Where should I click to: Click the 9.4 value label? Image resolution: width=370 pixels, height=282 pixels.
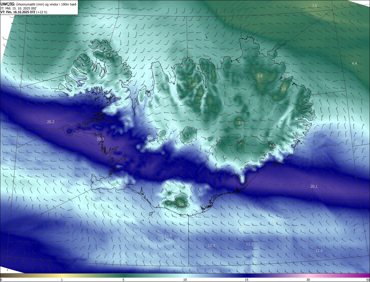[107, 212]
